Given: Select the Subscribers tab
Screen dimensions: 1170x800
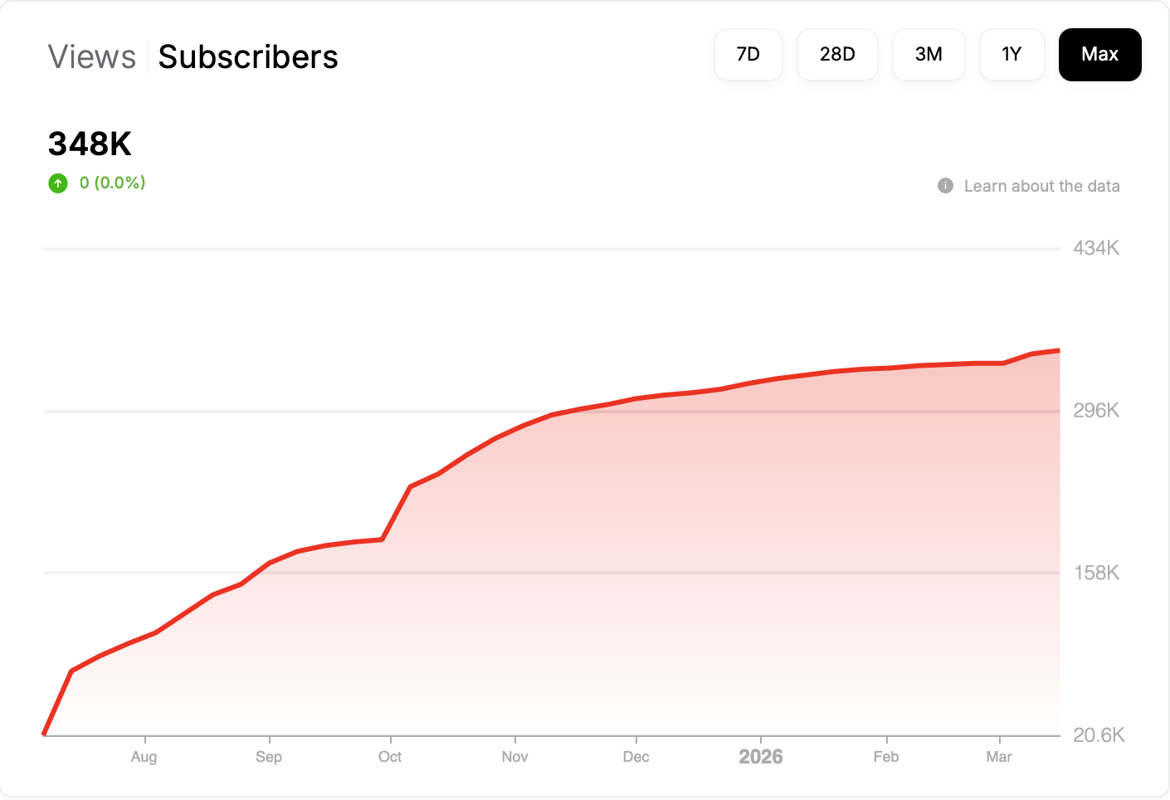Looking at the screenshot, I should click(x=248, y=57).
